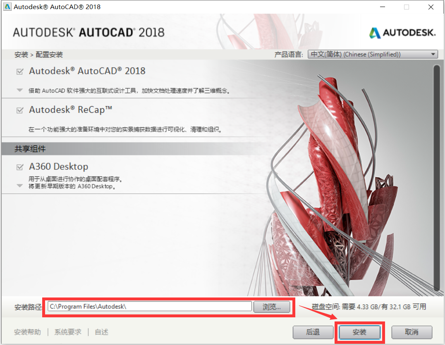Select the A360 Desktop component title
Image resolution: width=445 pixels, height=345 pixels.
(x=58, y=167)
